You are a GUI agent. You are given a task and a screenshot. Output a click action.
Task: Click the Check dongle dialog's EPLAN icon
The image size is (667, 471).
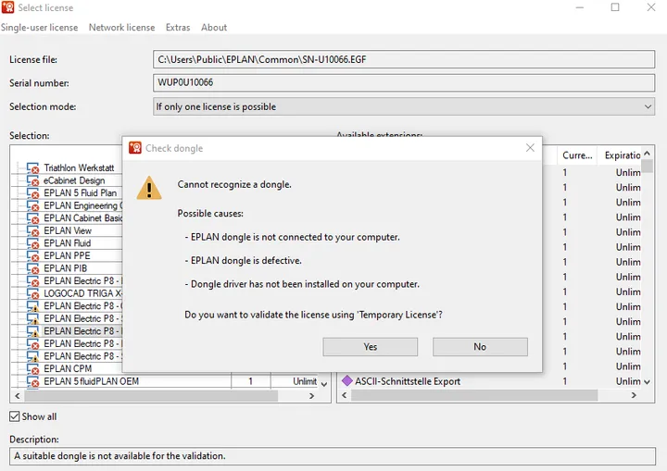[x=135, y=148]
